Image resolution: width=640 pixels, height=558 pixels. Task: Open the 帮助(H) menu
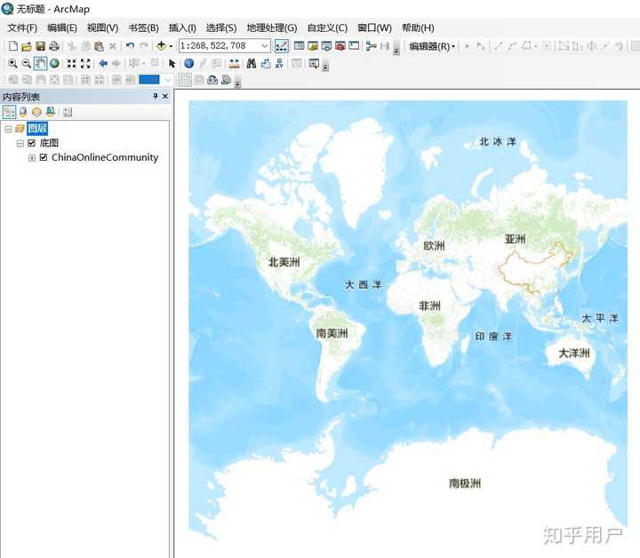(x=418, y=28)
